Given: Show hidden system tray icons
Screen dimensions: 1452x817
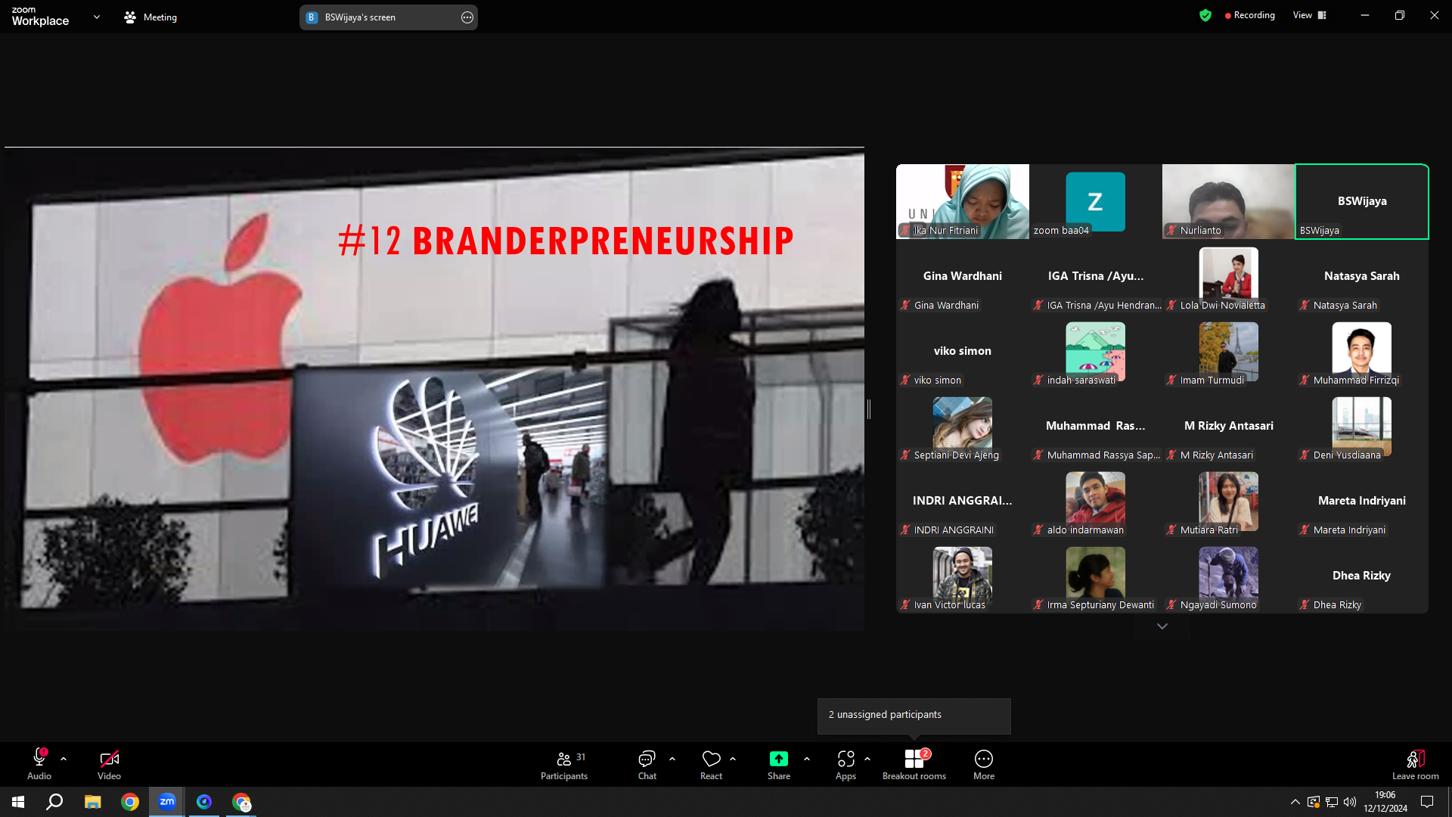Looking at the screenshot, I should tap(1295, 802).
